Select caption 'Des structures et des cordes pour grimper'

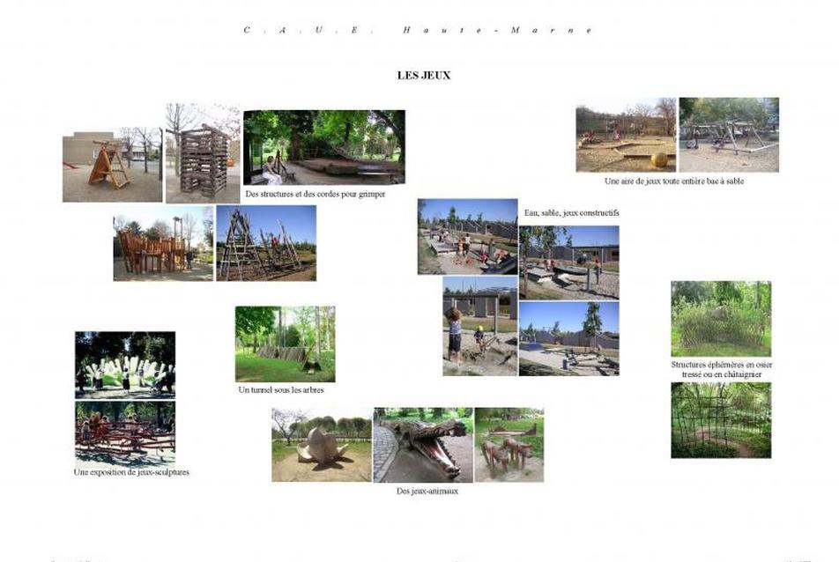[x=316, y=194]
